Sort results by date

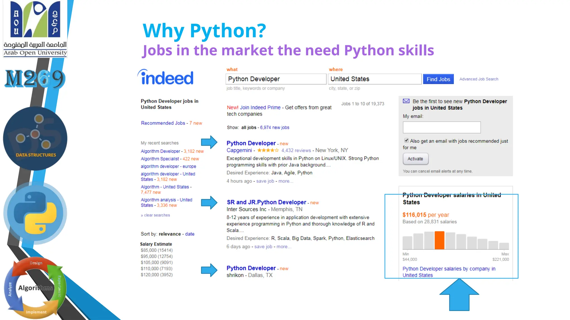[x=190, y=234]
